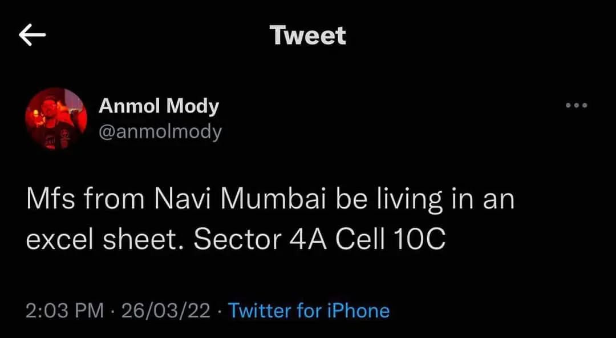Tap the Tweet header title

[x=308, y=35]
